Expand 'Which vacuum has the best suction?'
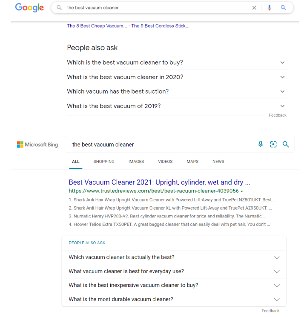304x317 pixels. pos(177,91)
